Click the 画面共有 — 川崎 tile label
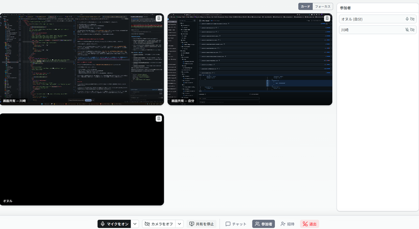Viewport: 419px width, 229px height. click(15, 101)
